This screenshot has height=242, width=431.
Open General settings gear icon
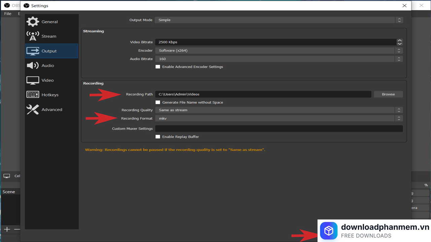pos(33,22)
